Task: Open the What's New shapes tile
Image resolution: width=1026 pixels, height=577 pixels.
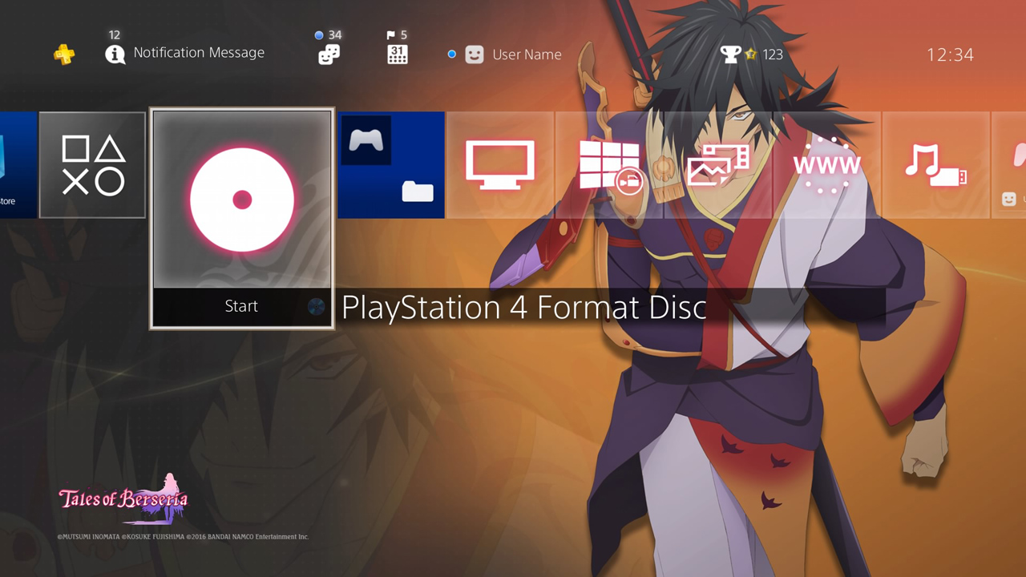Action: tap(93, 165)
